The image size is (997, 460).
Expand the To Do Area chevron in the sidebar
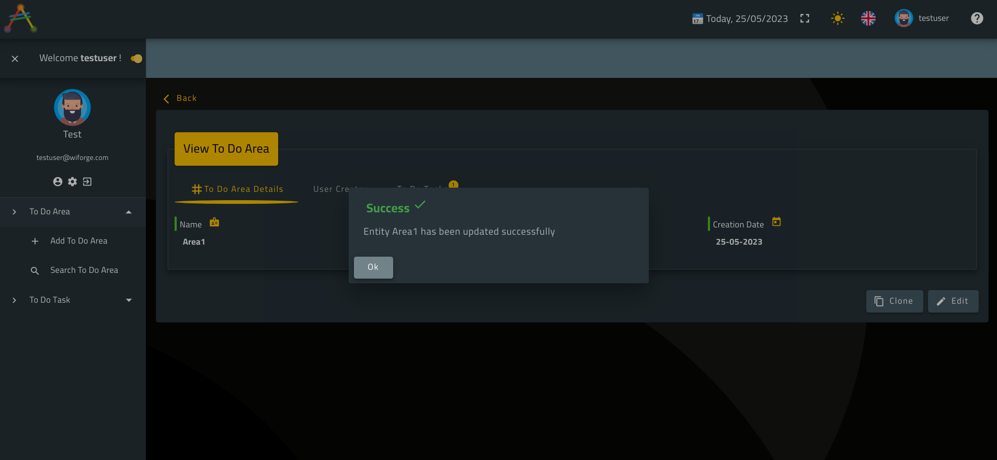(x=14, y=212)
